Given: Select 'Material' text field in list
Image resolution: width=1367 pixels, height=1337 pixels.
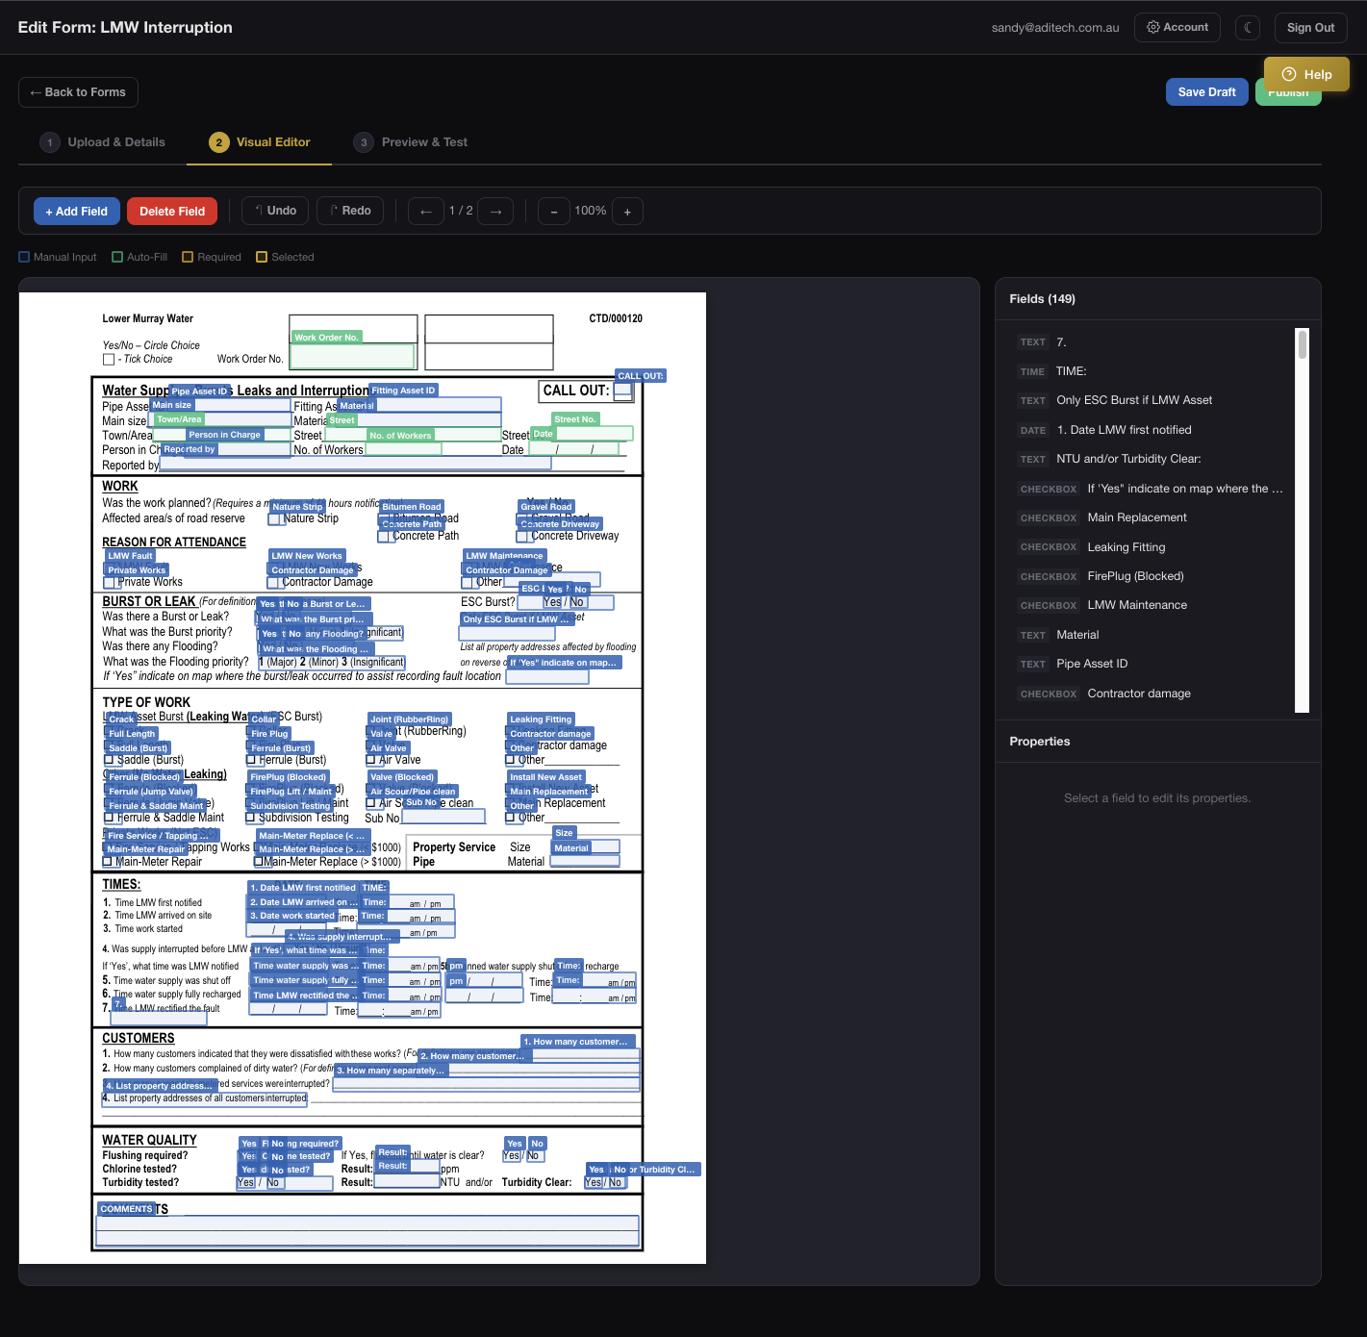Looking at the screenshot, I should click(x=1150, y=635).
